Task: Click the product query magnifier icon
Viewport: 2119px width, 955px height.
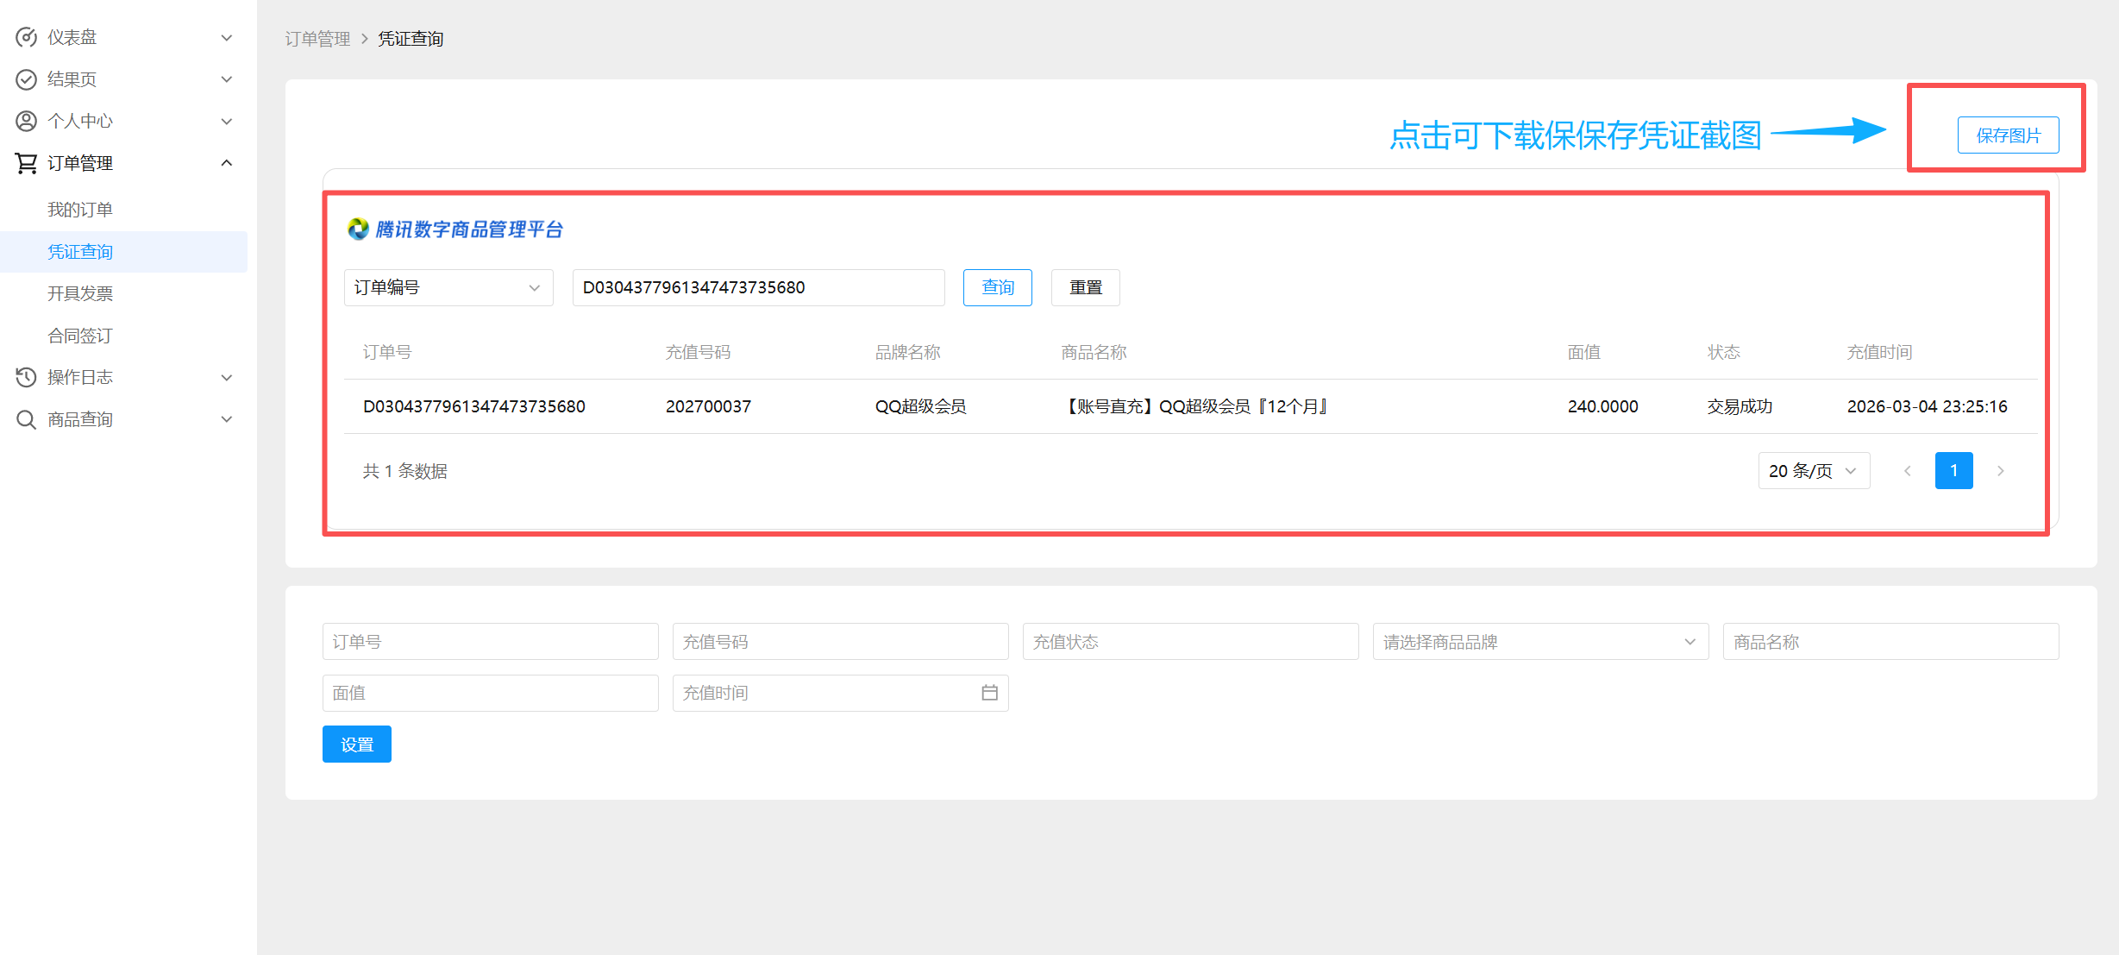Action: click(27, 419)
